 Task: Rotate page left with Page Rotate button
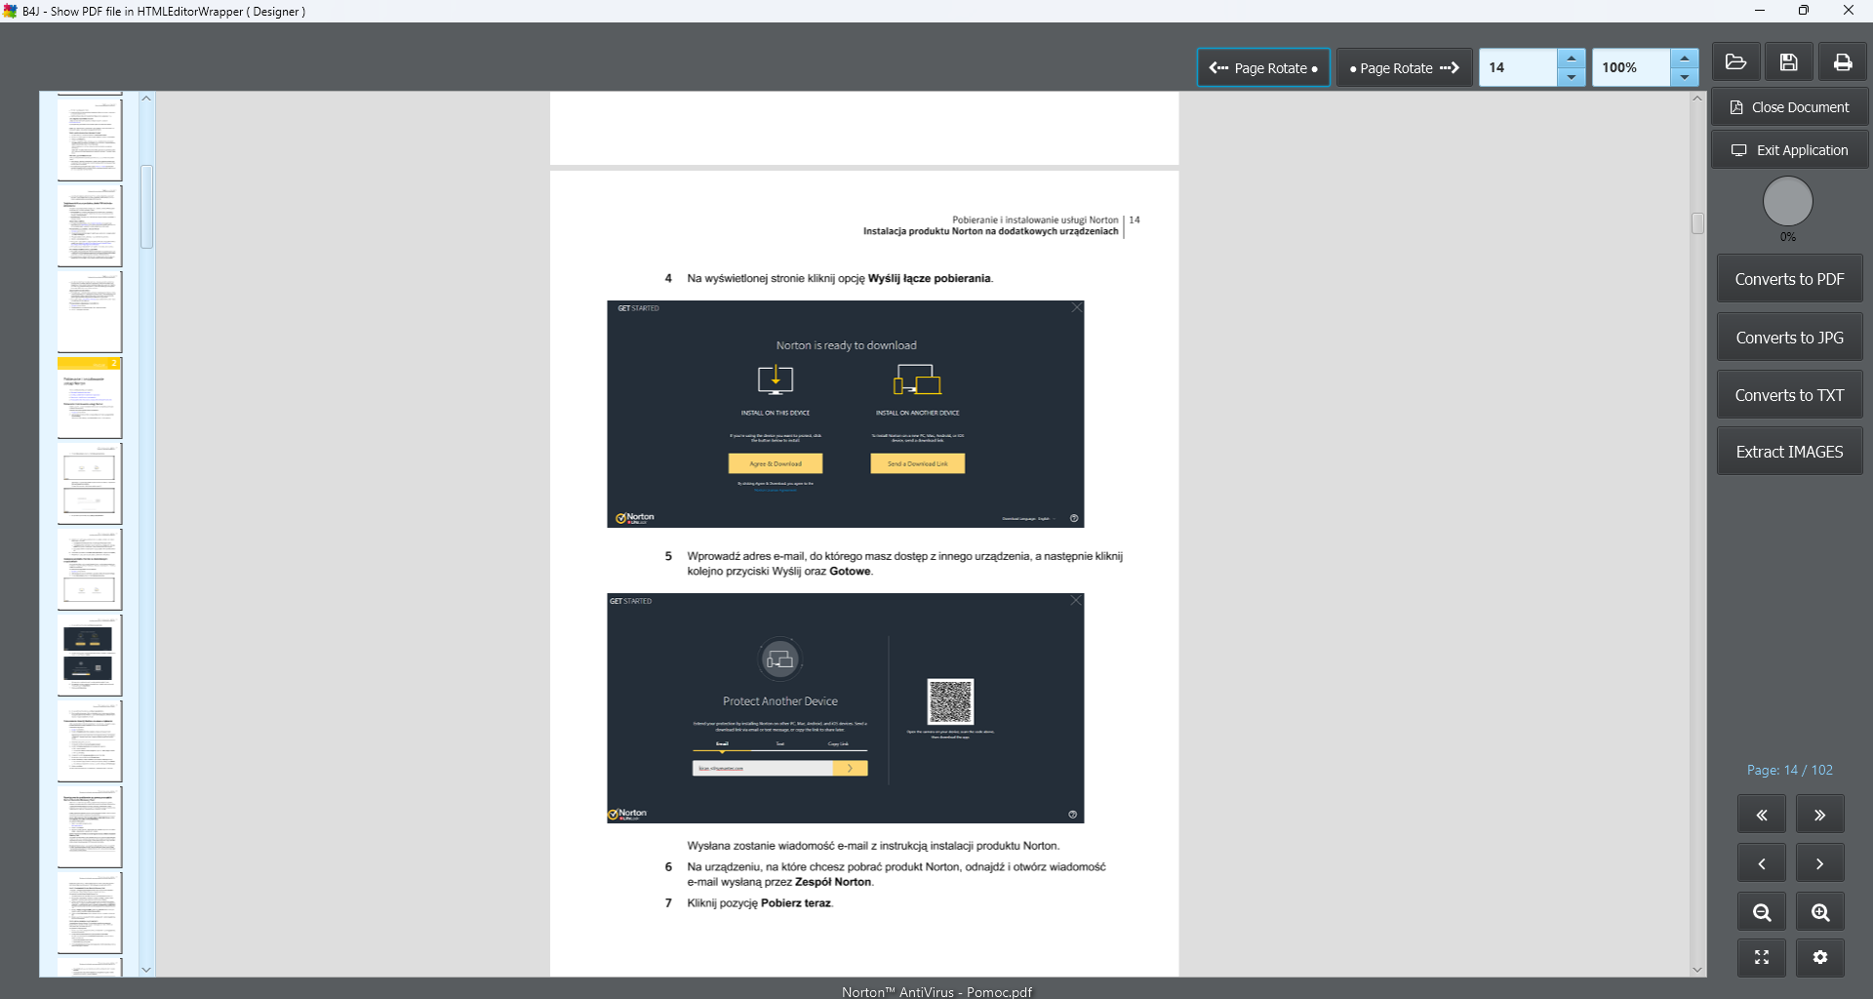[x=1263, y=68]
